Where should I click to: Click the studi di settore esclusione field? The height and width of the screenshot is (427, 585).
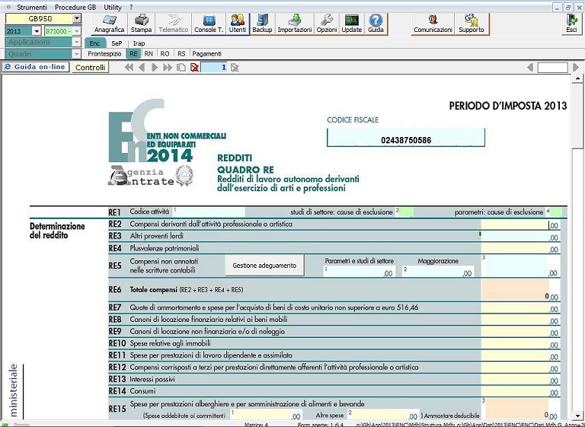tap(405, 212)
